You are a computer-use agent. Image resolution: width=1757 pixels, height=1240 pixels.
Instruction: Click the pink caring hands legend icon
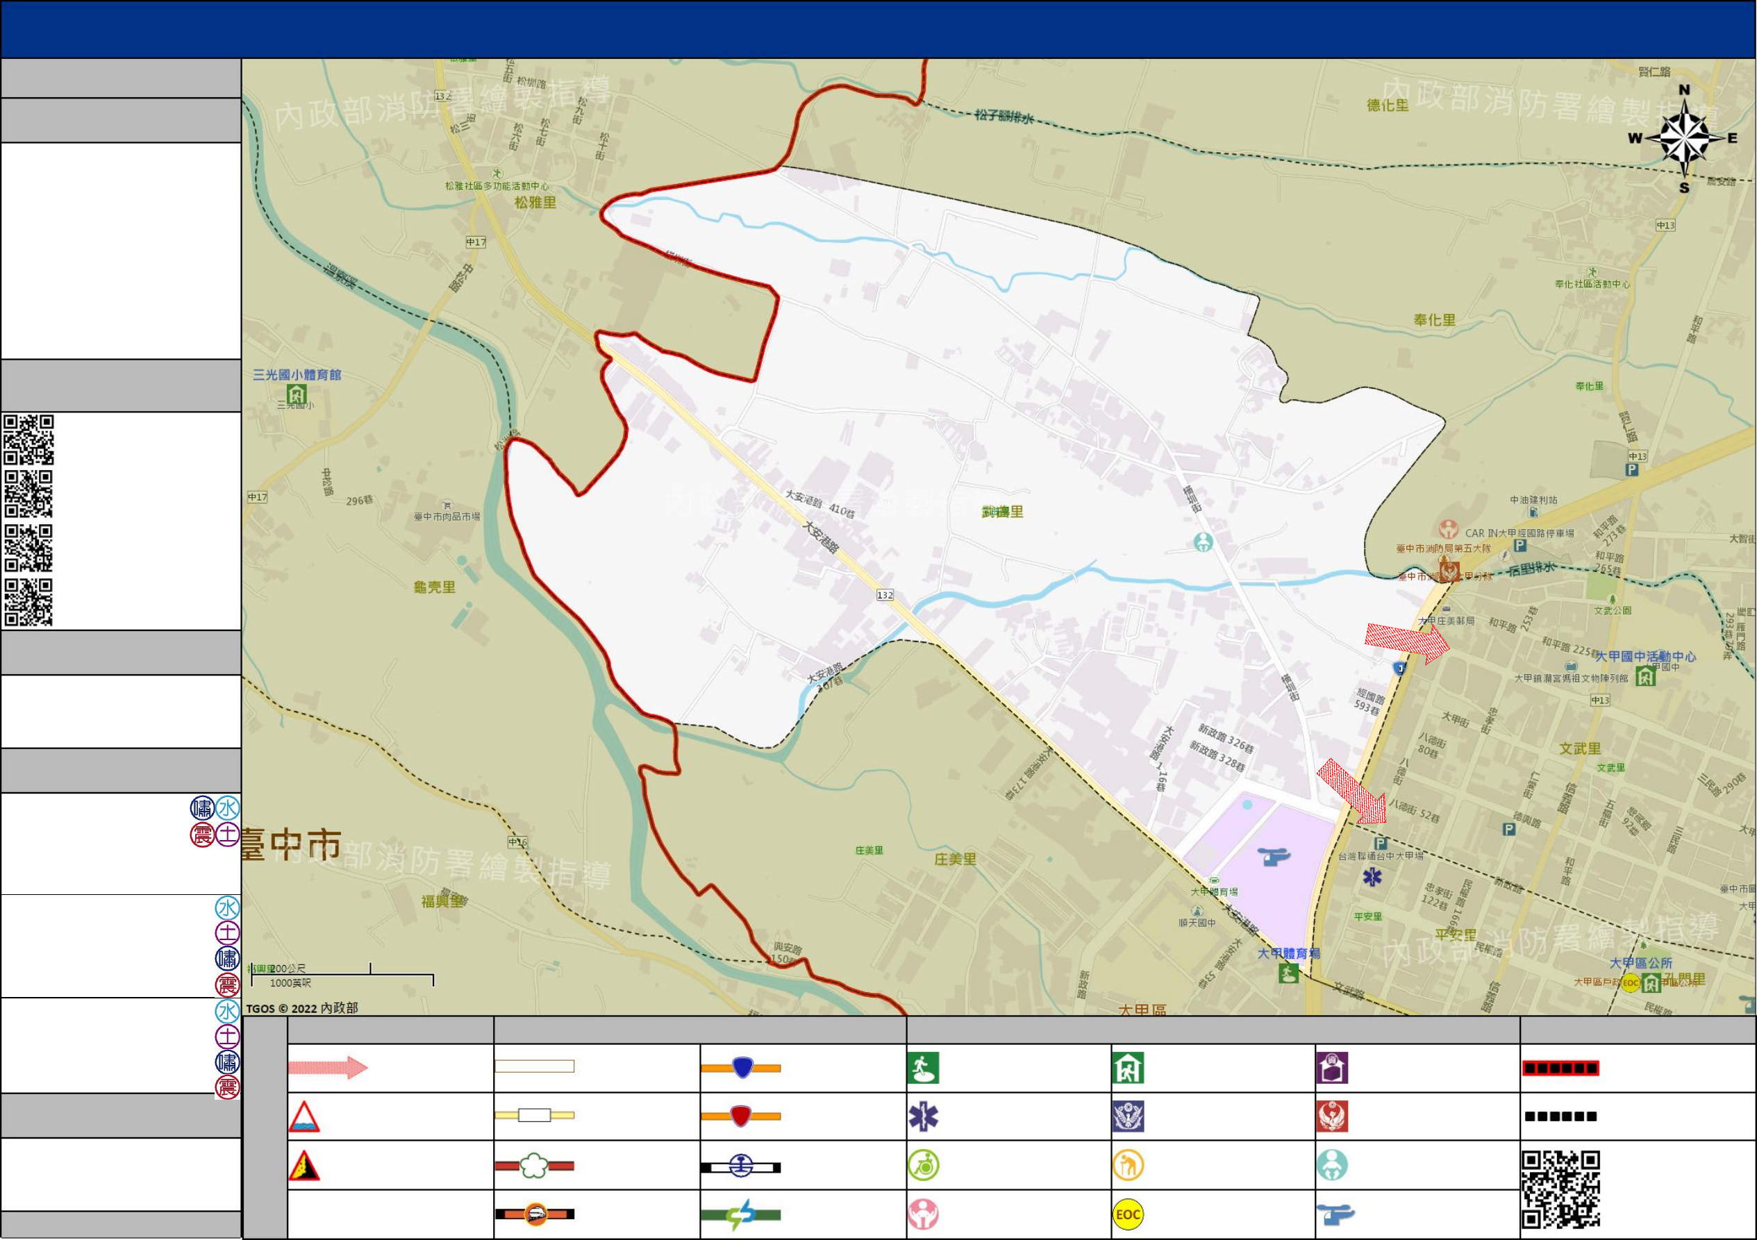tap(924, 1215)
